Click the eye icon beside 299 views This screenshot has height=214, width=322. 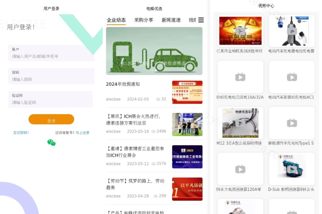tap(156, 196)
